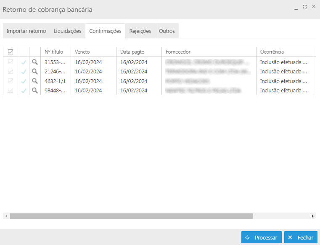Open details magnifier for título 98448

point(35,90)
